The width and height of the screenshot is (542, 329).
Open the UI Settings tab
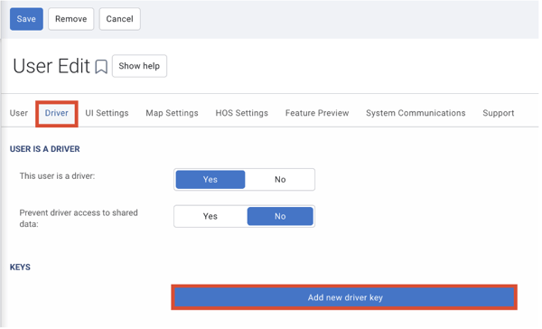pyautogui.click(x=107, y=113)
